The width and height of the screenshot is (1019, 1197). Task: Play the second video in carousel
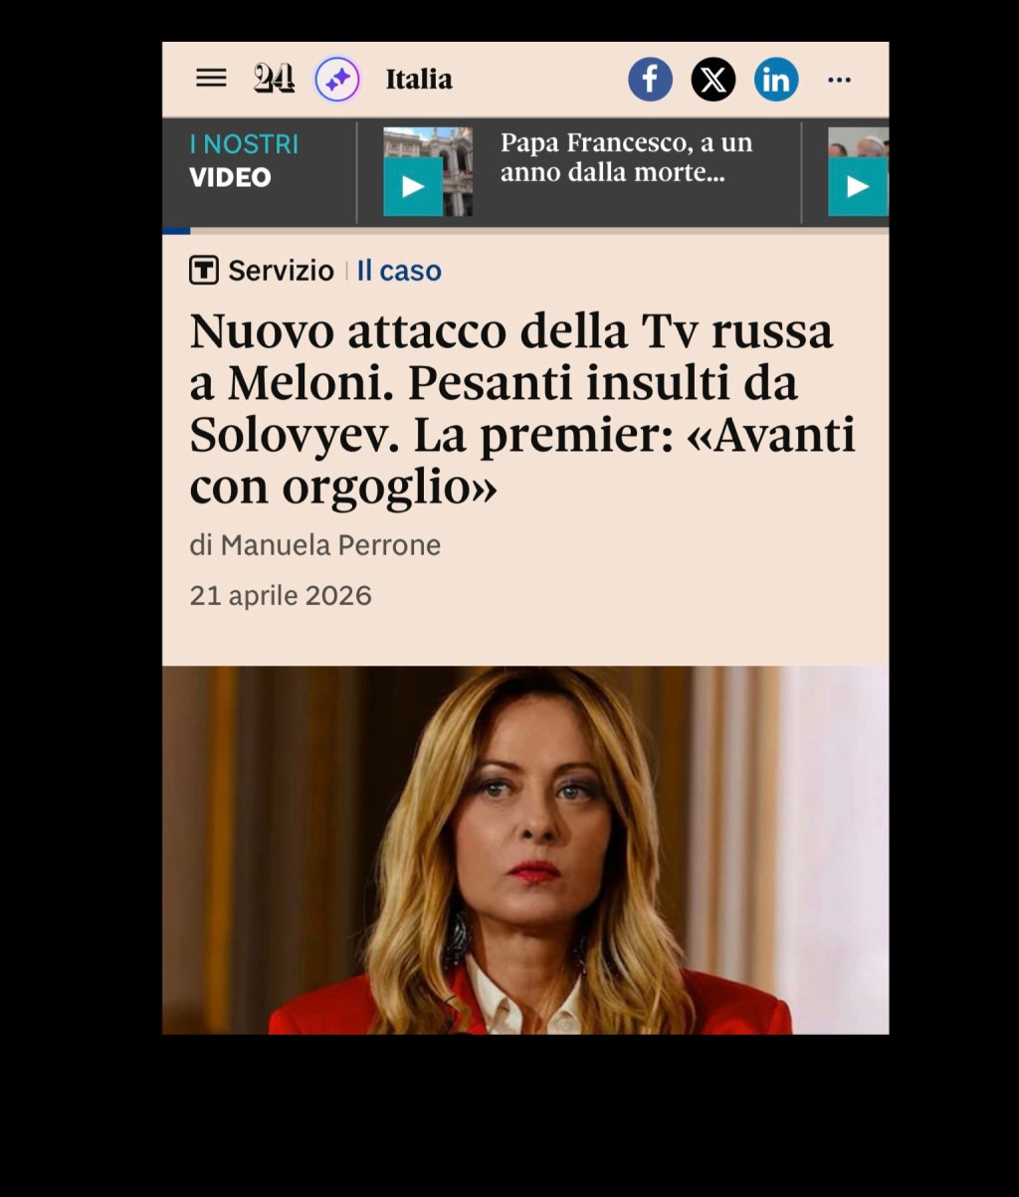857,187
